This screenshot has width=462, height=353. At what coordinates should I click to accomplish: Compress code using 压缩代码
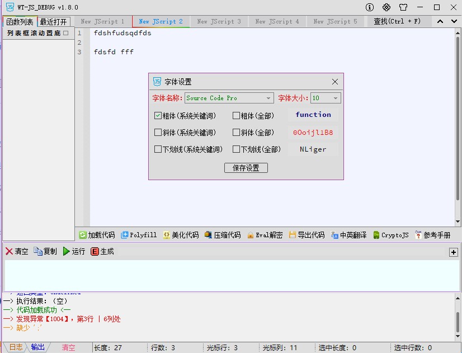click(x=222, y=235)
